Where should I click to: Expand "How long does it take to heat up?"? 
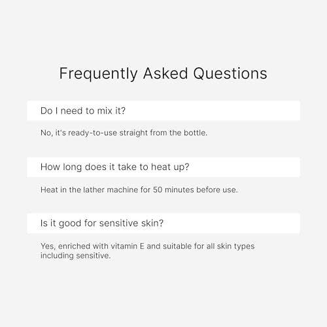[163, 167]
